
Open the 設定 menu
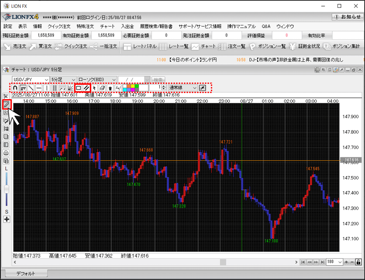coord(8,26)
